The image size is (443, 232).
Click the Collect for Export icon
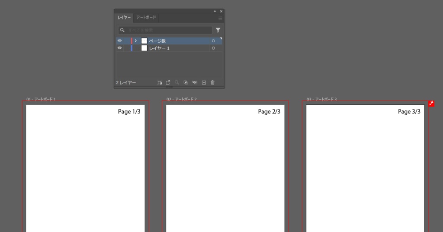click(x=168, y=82)
